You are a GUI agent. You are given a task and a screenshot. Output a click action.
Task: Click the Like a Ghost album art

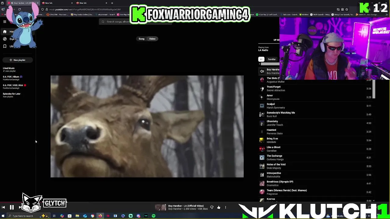262,149
